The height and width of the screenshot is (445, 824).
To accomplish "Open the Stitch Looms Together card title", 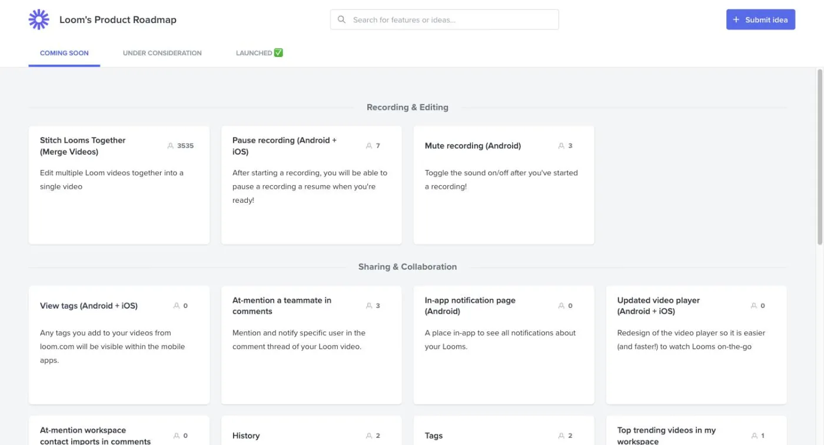I will 83,146.
